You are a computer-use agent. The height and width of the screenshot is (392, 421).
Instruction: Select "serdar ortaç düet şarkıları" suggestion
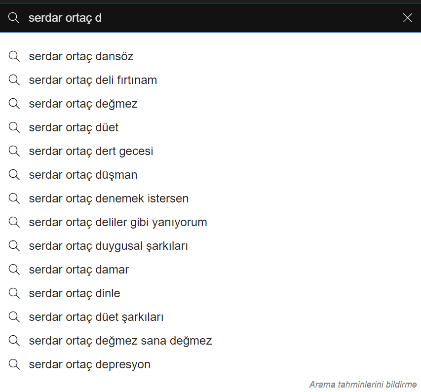click(96, 317)
